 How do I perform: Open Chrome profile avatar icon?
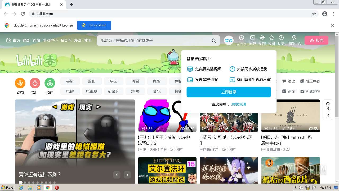(x=325, y=14)
